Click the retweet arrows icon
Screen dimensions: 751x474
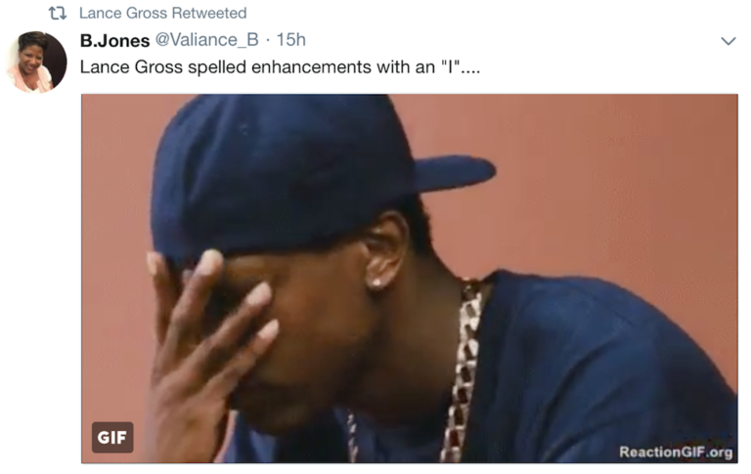click(58, 13)
